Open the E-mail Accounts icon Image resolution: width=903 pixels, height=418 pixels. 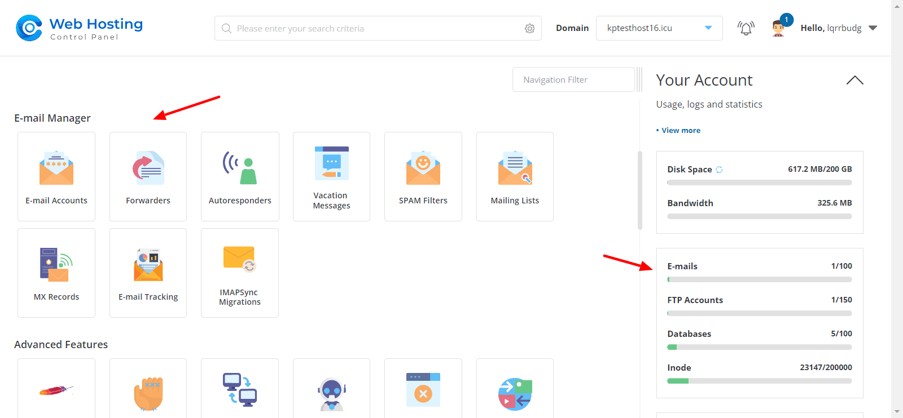click(56, 176)
